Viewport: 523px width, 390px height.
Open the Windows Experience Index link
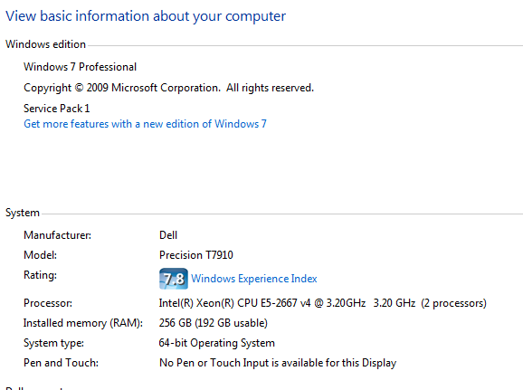click(254, 279)
